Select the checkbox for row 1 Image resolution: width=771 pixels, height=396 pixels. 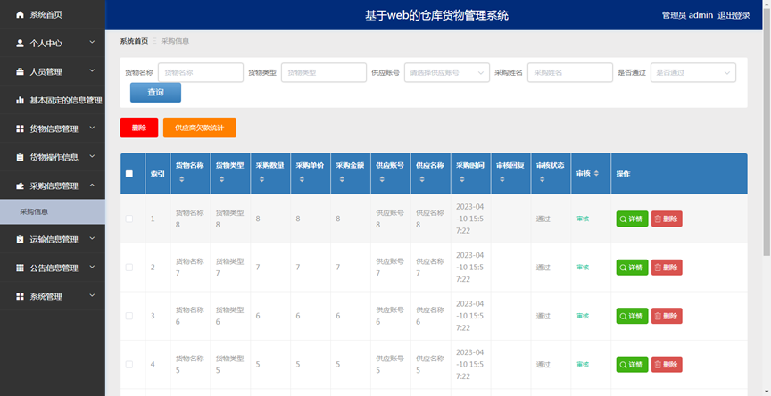(129, 219)
